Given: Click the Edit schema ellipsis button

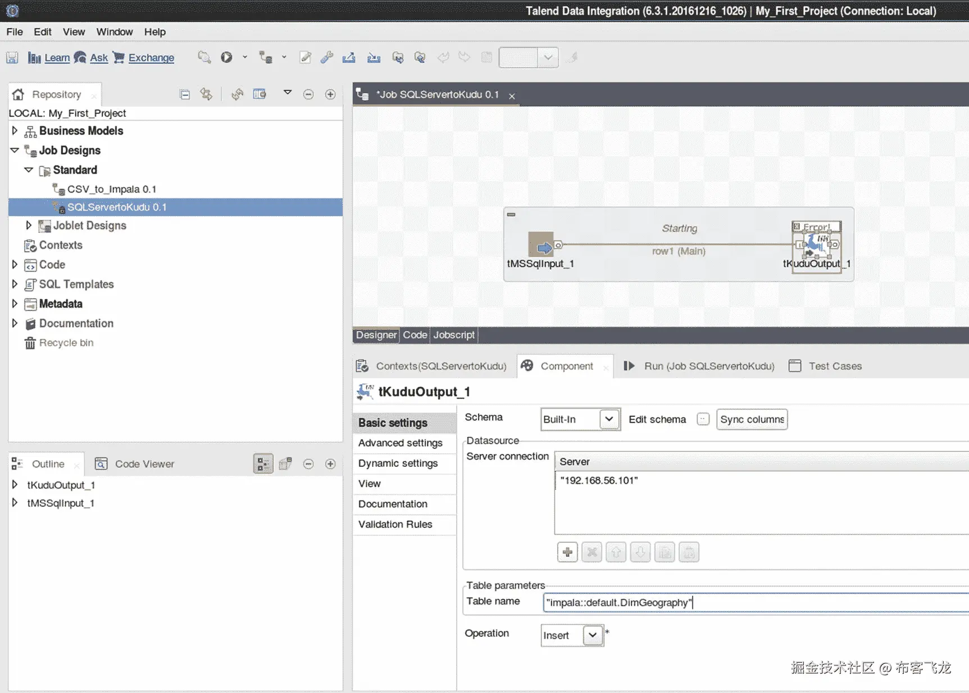Looking at the screenshot, I should 703,419.
